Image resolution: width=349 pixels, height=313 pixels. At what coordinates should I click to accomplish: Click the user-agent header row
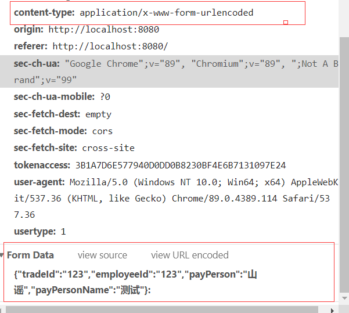point(176,199)
